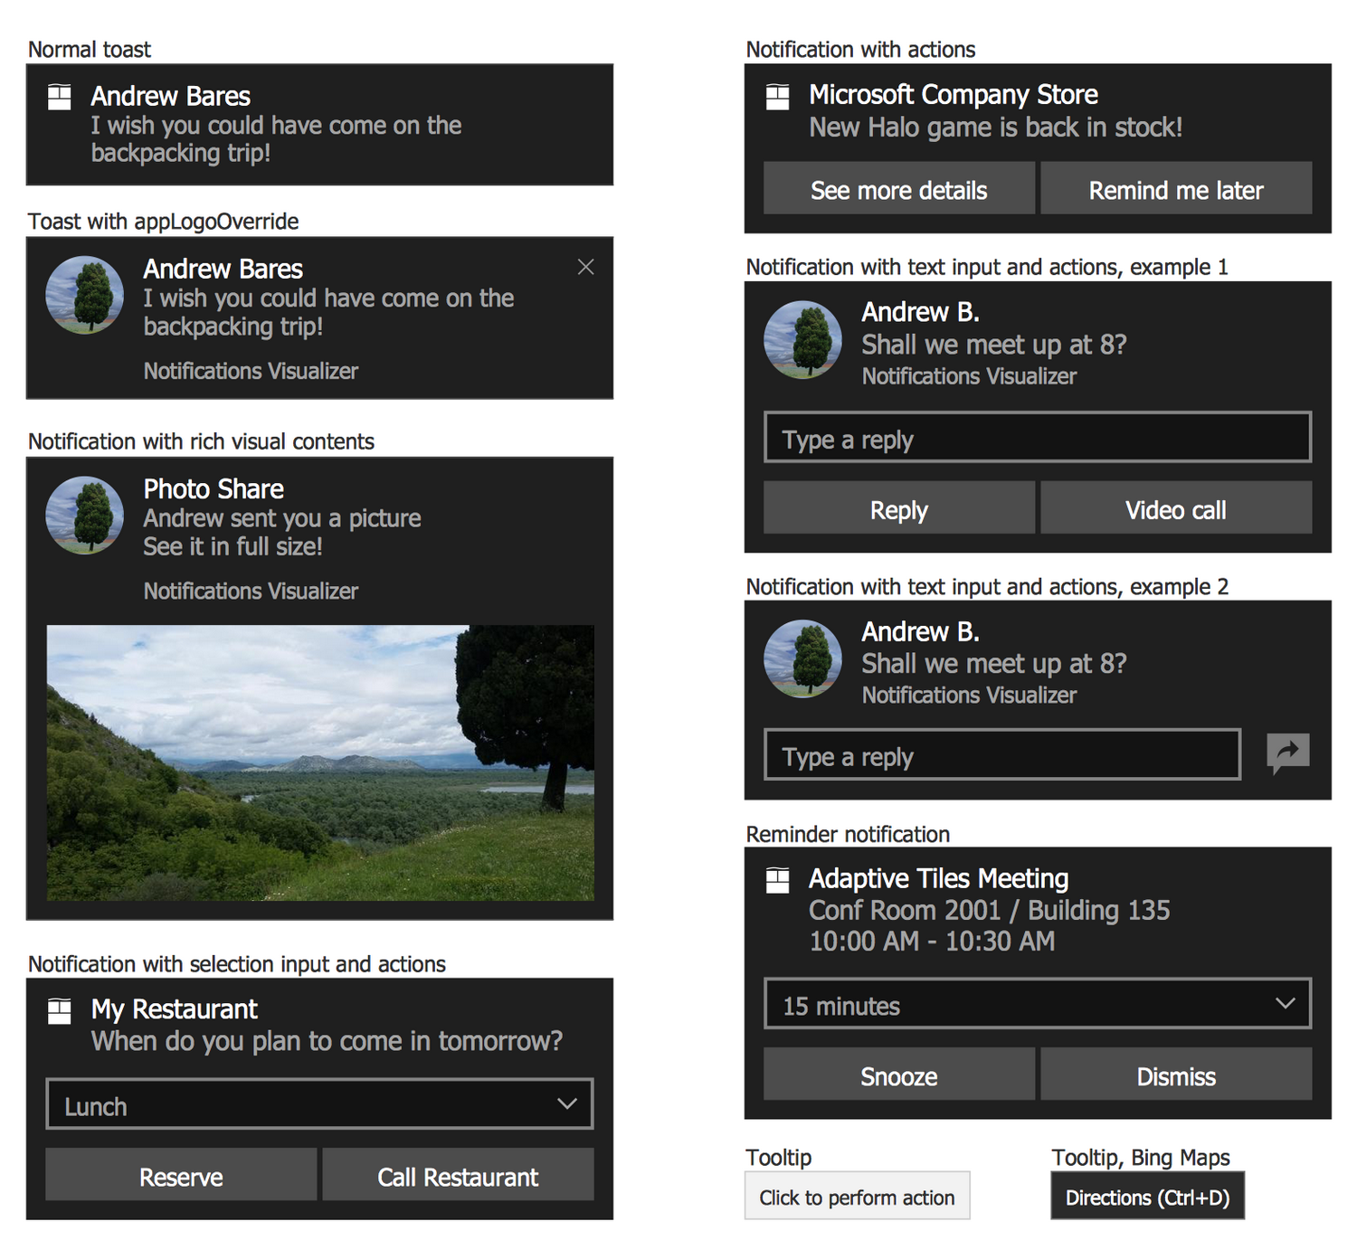This screenshot has width=1357, height=1250.
Task: Open the landscape hero photo
Action: pos(320,762)
